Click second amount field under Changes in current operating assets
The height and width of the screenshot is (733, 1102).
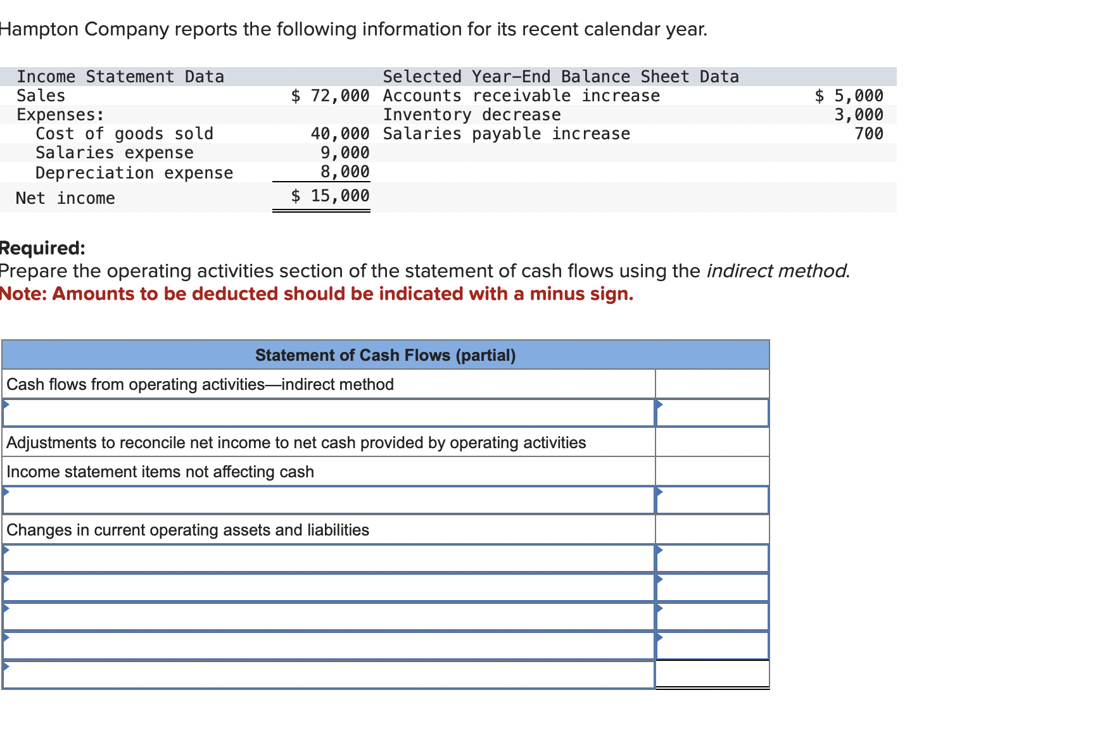(x=712, y=587)
